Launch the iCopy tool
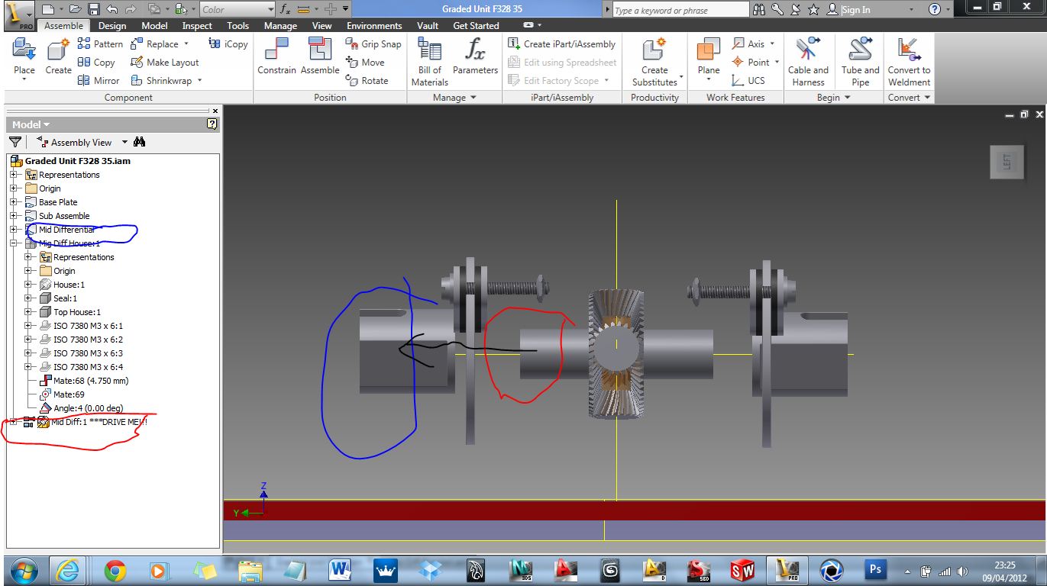This screenshot has width=1047, height=586. coord(228,44)
